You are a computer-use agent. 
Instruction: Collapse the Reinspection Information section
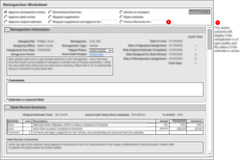click(7, 29)
